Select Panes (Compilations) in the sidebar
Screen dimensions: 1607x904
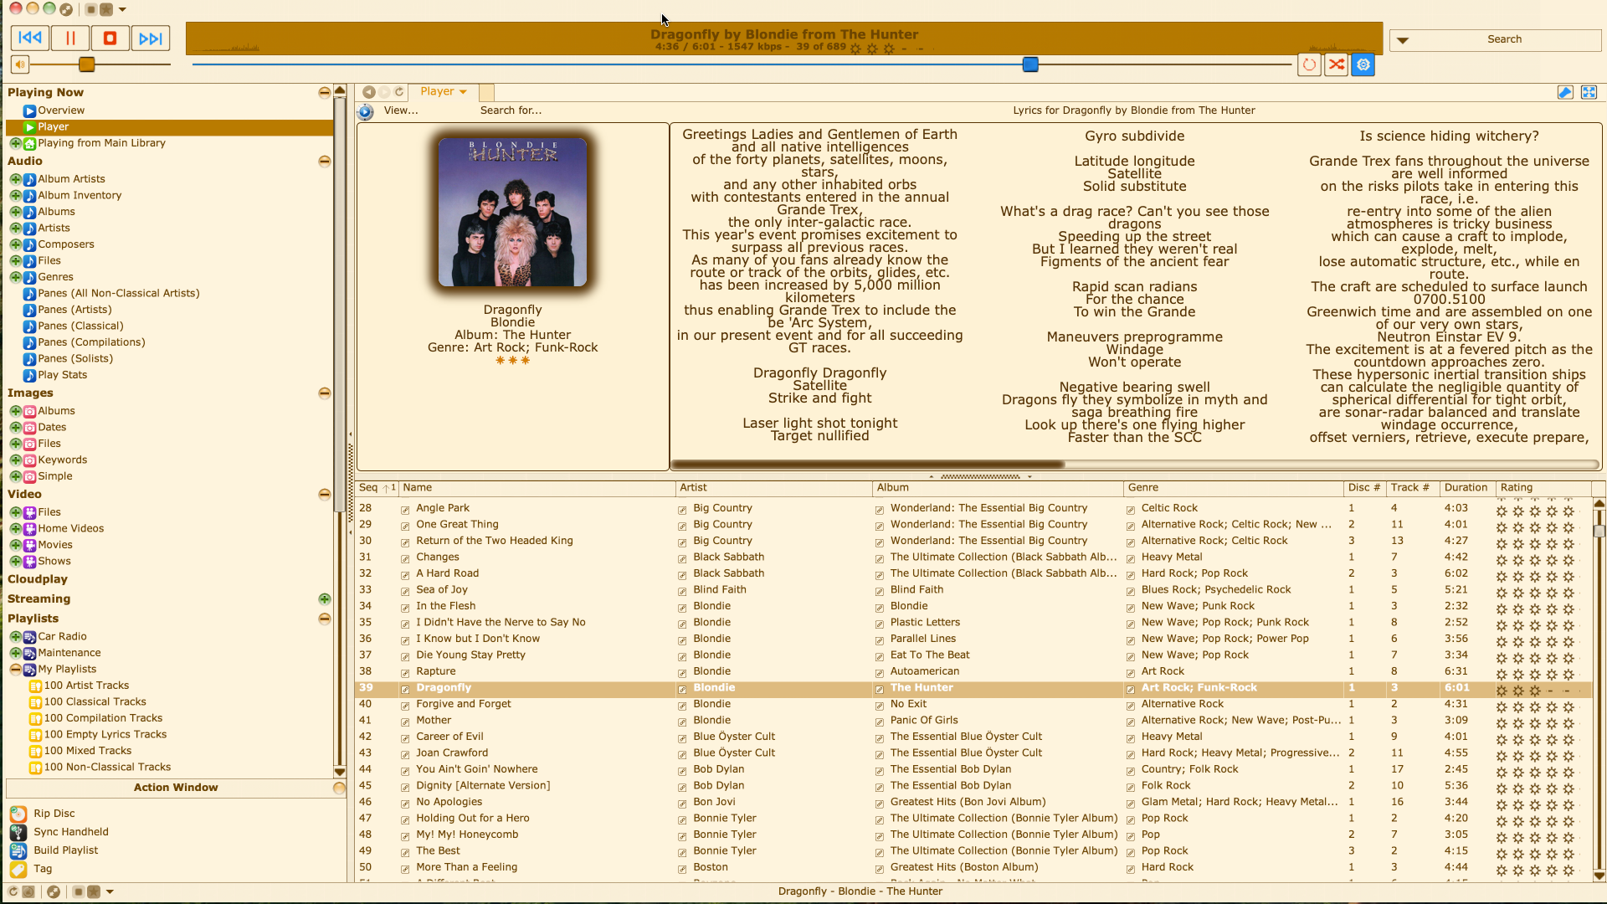pyautogui.click(x=91, y=342)
